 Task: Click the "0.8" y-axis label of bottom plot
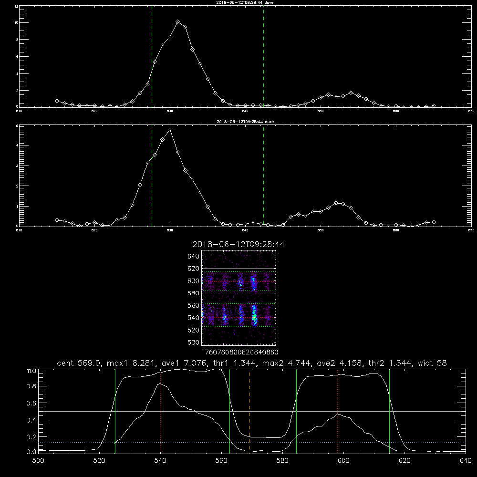pos(31,386)
